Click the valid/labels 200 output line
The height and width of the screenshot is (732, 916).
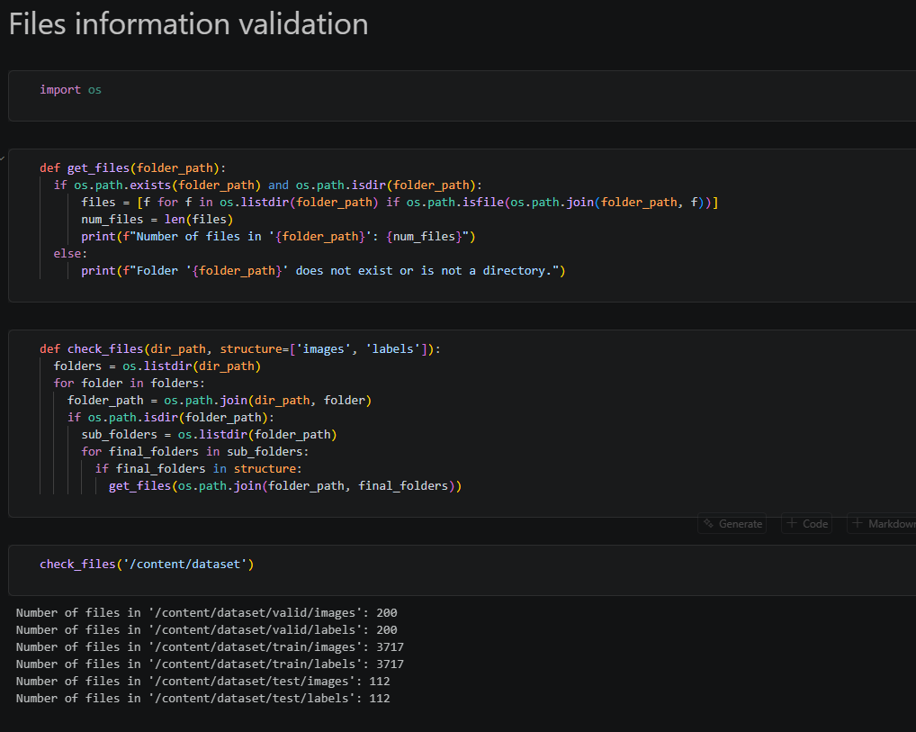206,629
